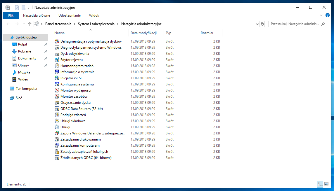Select the Źródła danych ODBC (64-bitowe) icon
This screenshot has width=334, height=191.
click(x=57, y=158)
